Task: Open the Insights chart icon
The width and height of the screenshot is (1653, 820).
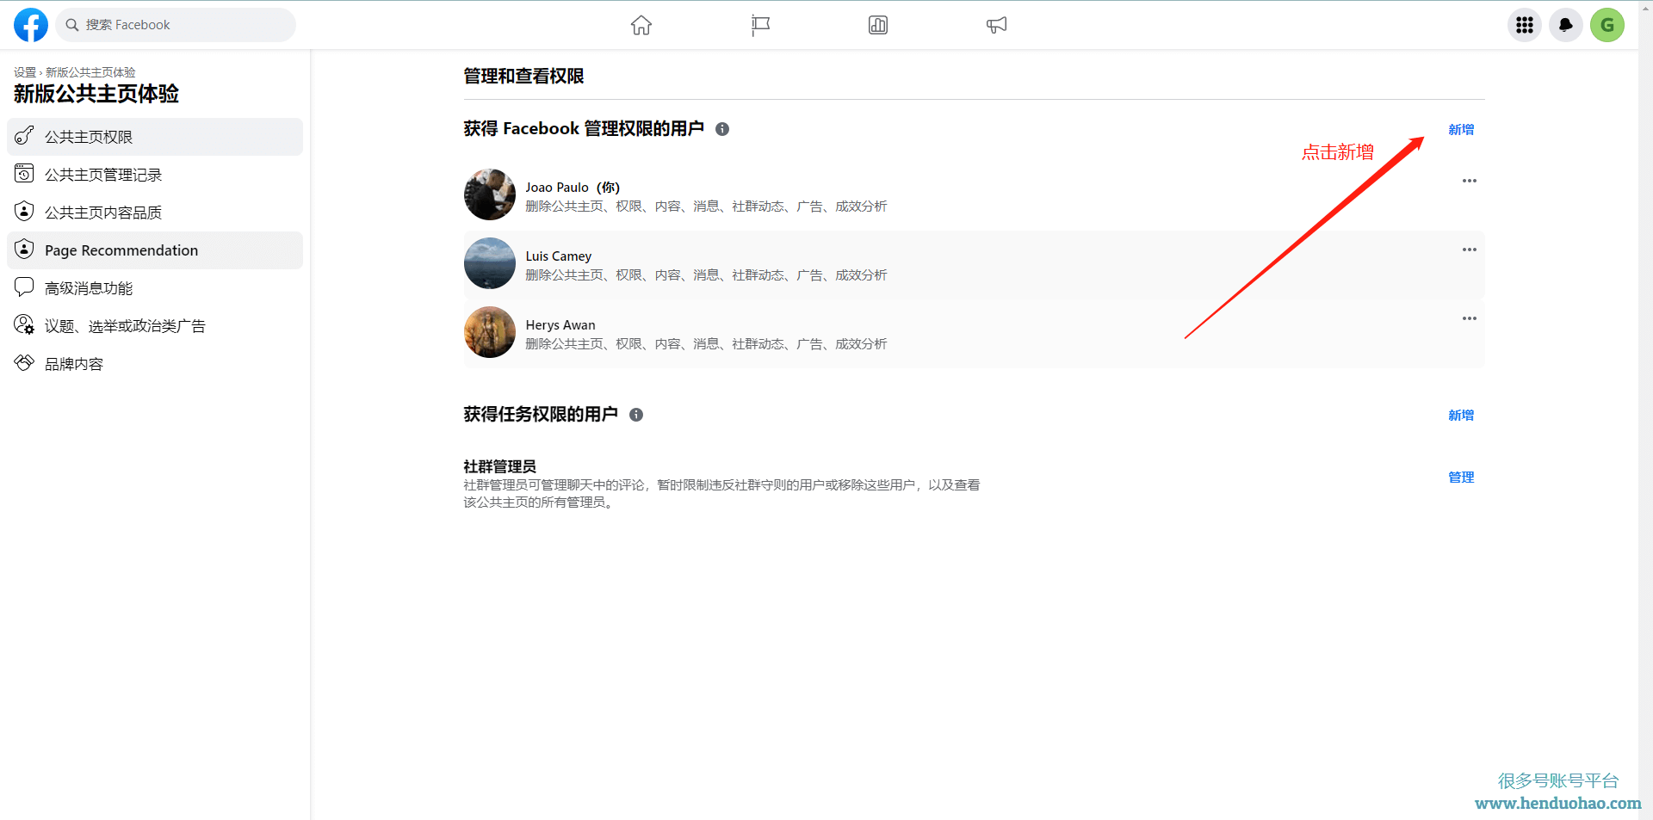Action: [x=878, y=25]
